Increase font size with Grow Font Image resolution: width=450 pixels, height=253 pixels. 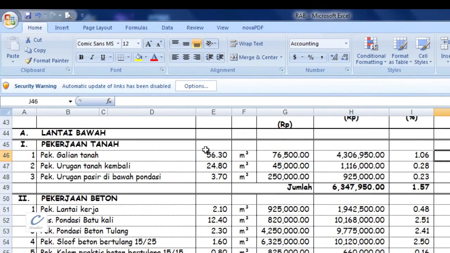[x=148, y=44]
